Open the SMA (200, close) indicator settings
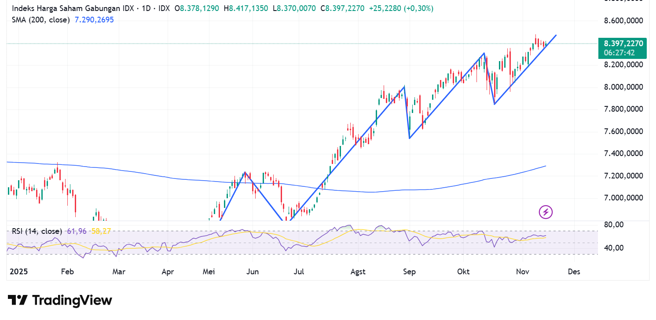This screenshot has width=656, height=320. point(40,20)
